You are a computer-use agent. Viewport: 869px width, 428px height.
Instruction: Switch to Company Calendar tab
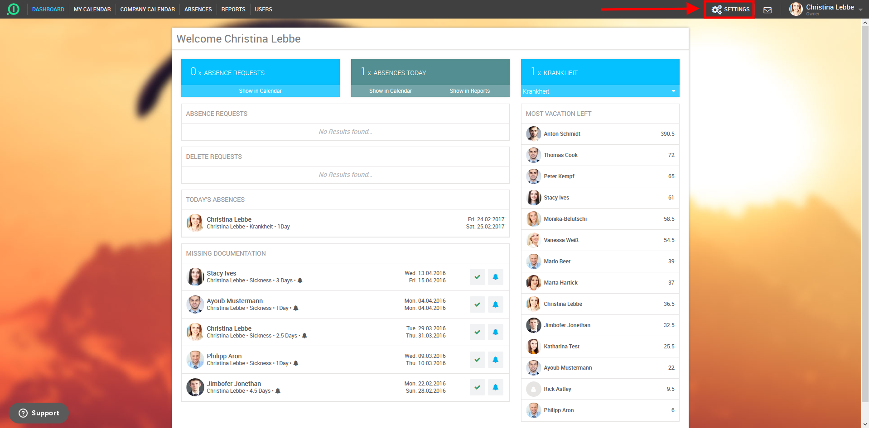tap(147, 10)
